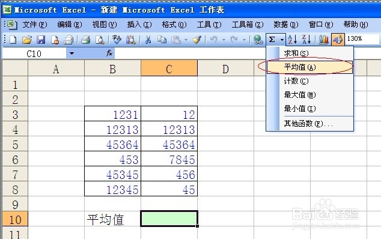381x239 pixels.
Task: Open Print Preview from the toolbar
Action: point(100,40)
